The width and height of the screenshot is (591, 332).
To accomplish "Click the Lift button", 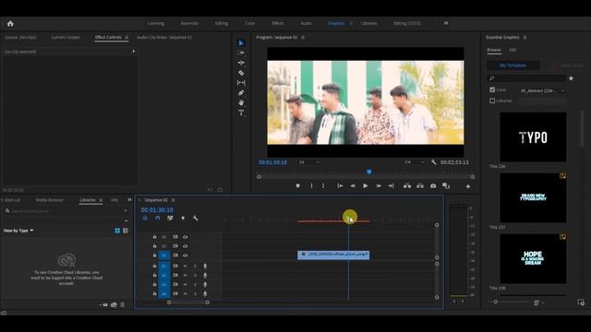I will [407, 186].
